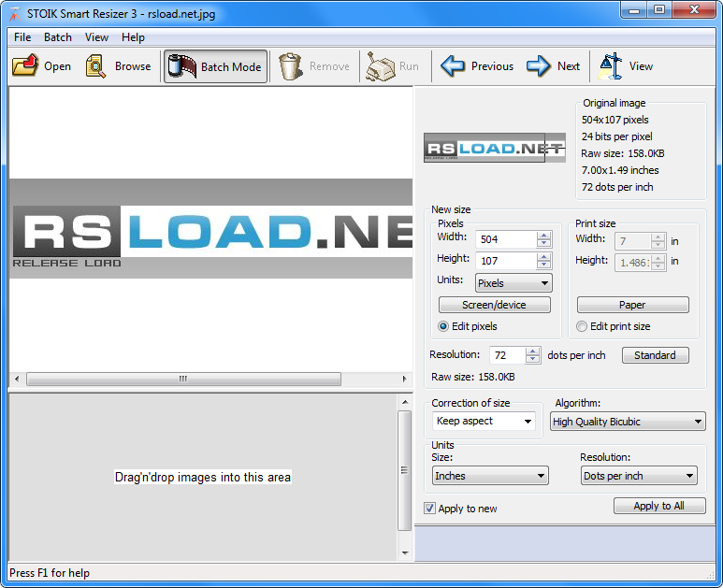This screenshot has width=723, height=588.
Task: Decrease Resolution with down spinner
Action: [533, 359]
